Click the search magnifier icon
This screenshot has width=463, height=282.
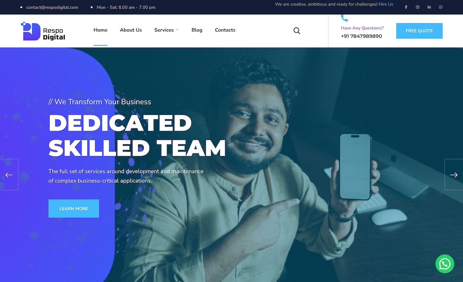[x=297, y=31]
